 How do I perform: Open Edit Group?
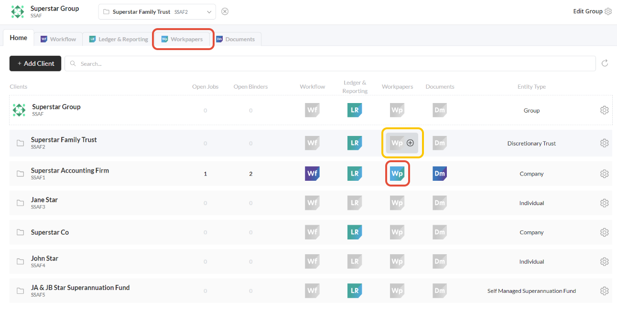[587, 10]
